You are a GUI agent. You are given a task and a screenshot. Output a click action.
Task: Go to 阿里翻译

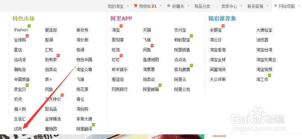point(84,129)
